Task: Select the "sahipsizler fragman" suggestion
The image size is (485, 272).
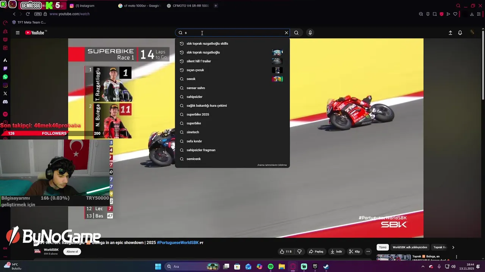Action: 232,150
